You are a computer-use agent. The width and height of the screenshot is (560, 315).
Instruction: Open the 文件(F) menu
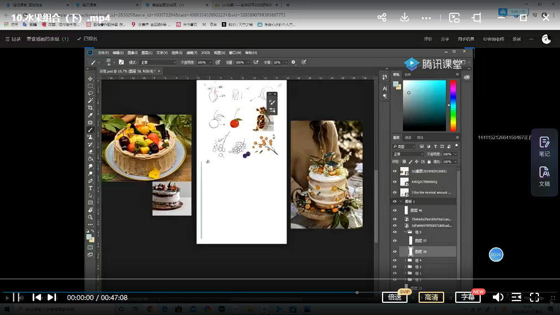(103, 53)
